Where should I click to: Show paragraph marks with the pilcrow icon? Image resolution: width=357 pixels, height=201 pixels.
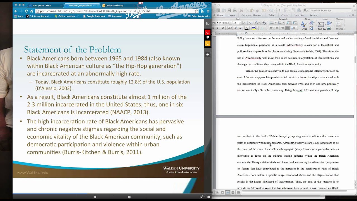point(279,10)
